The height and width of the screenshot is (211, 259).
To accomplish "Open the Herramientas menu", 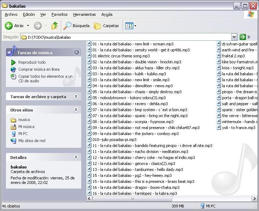I will (84, 14).
